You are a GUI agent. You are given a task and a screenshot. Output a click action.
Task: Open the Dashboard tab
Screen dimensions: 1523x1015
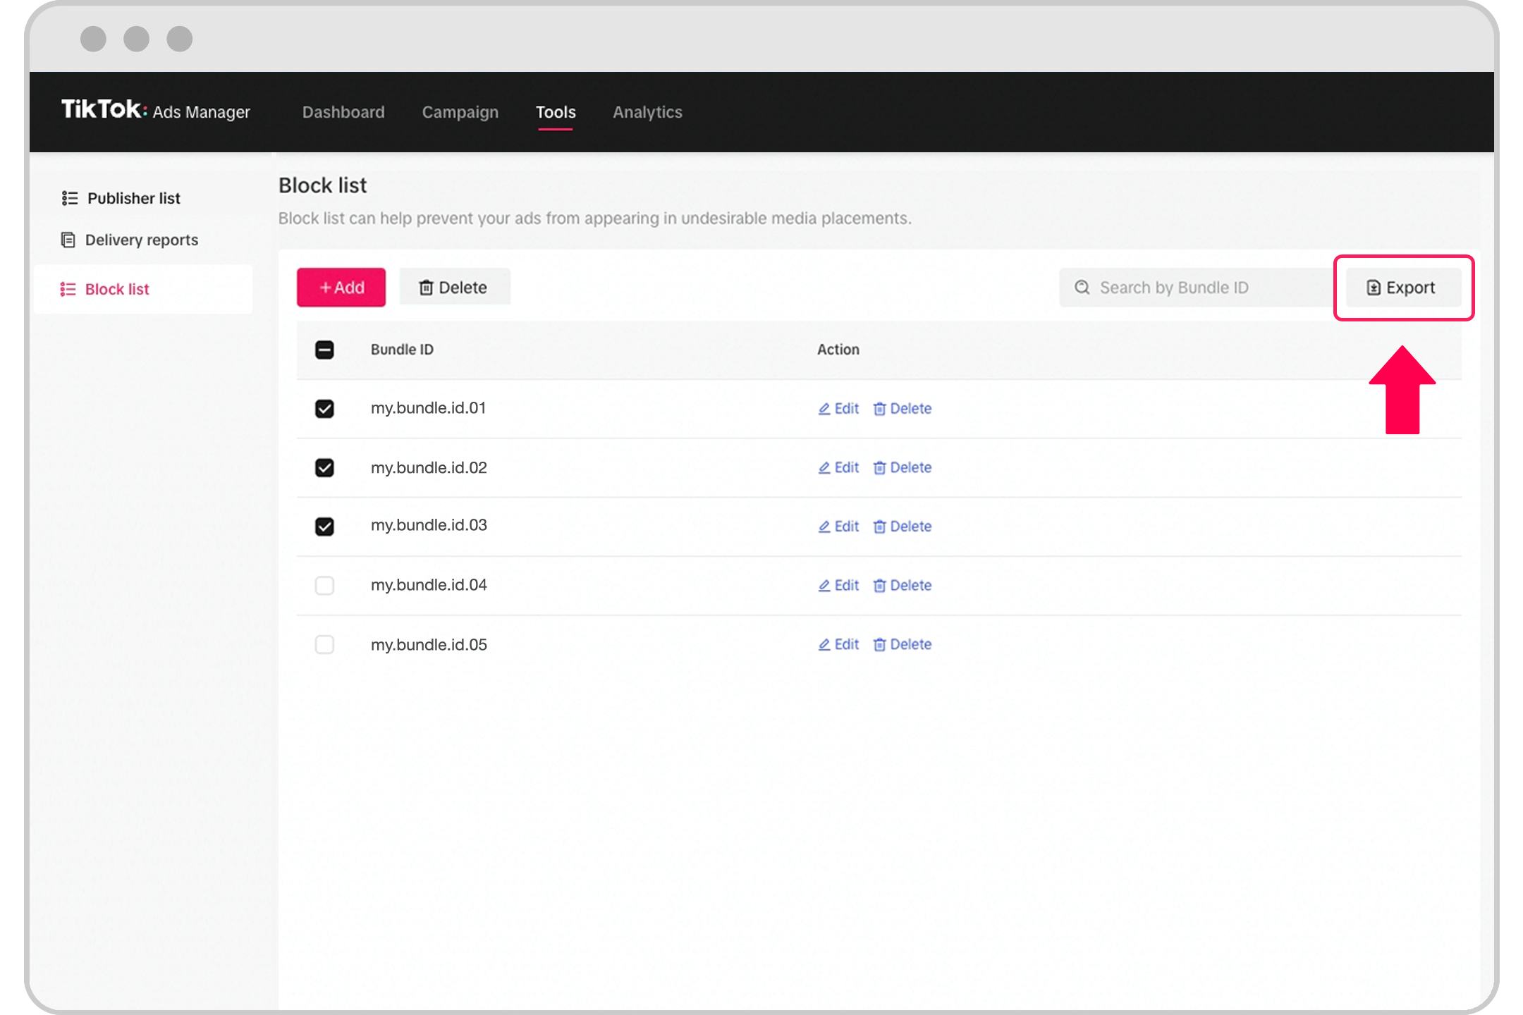(x=343, y=112)
